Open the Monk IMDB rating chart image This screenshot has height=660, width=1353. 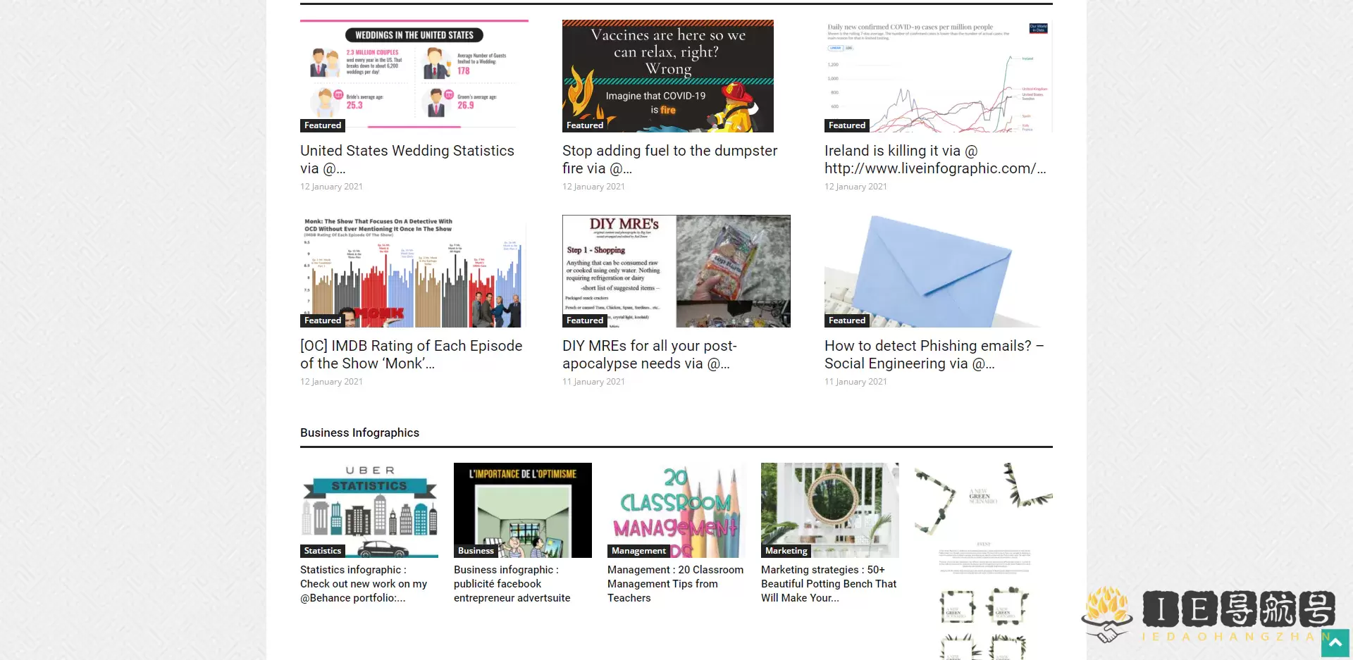pyautogui.click(x=414, y=271)
